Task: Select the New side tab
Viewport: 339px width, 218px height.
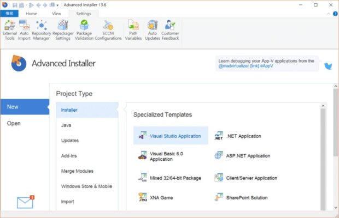Action: [25, 107]
